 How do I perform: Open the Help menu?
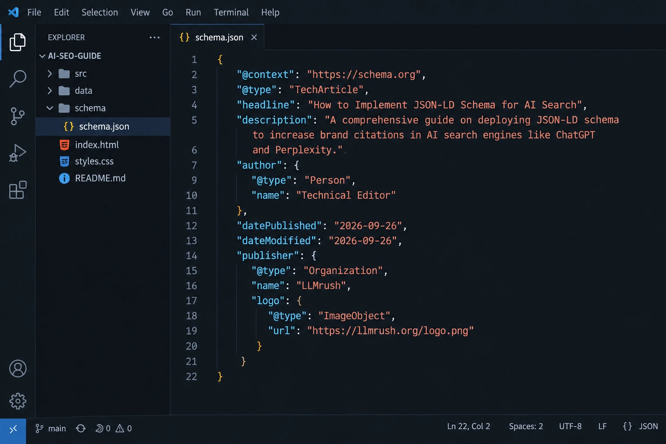(x=270, y=12)
